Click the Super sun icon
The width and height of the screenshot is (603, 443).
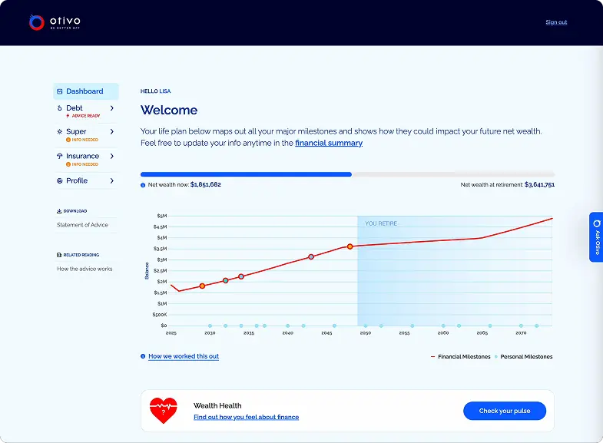coord(60,132)
